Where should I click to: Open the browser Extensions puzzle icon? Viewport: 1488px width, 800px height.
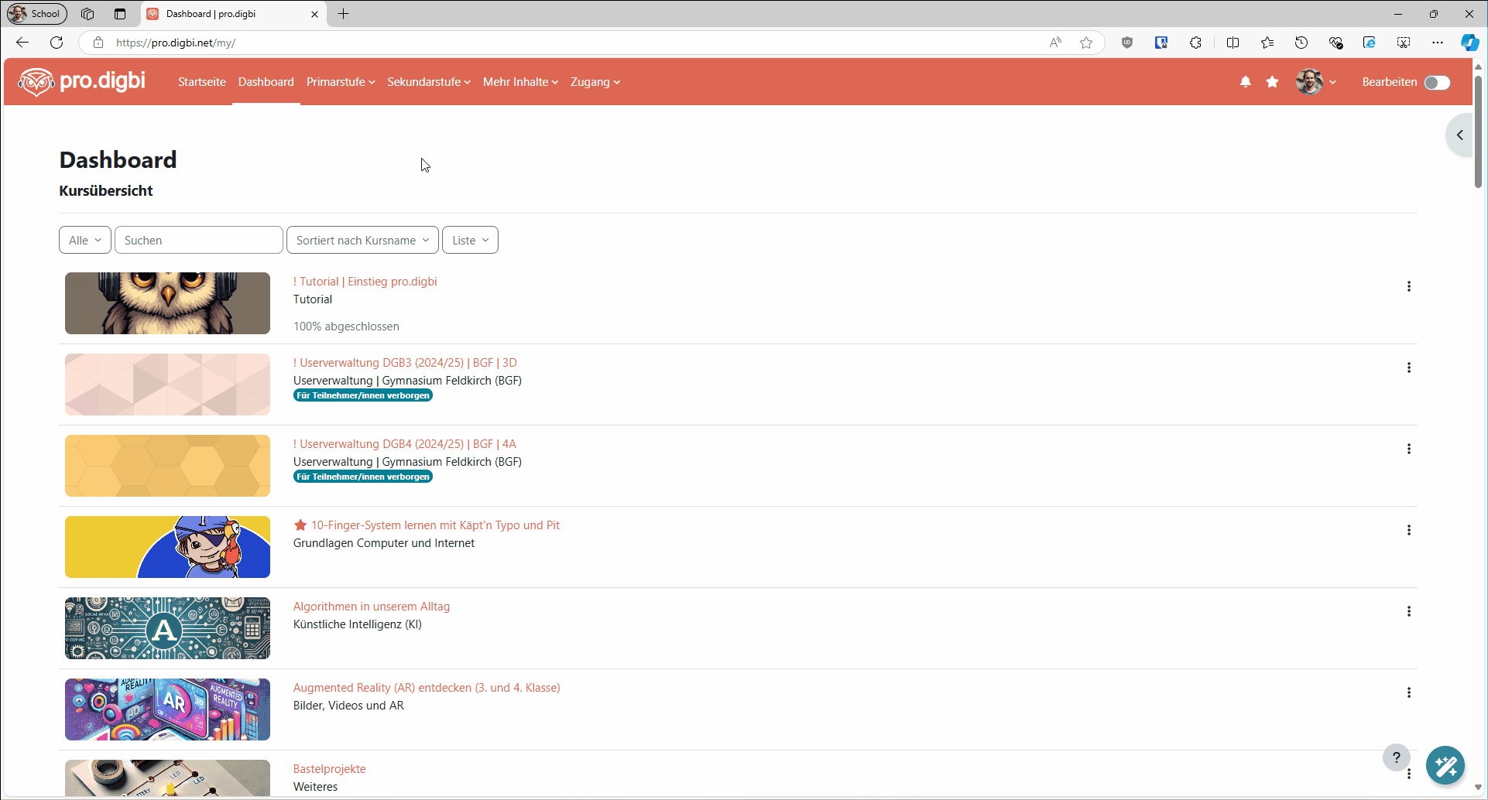click(x=1196, y=43)
